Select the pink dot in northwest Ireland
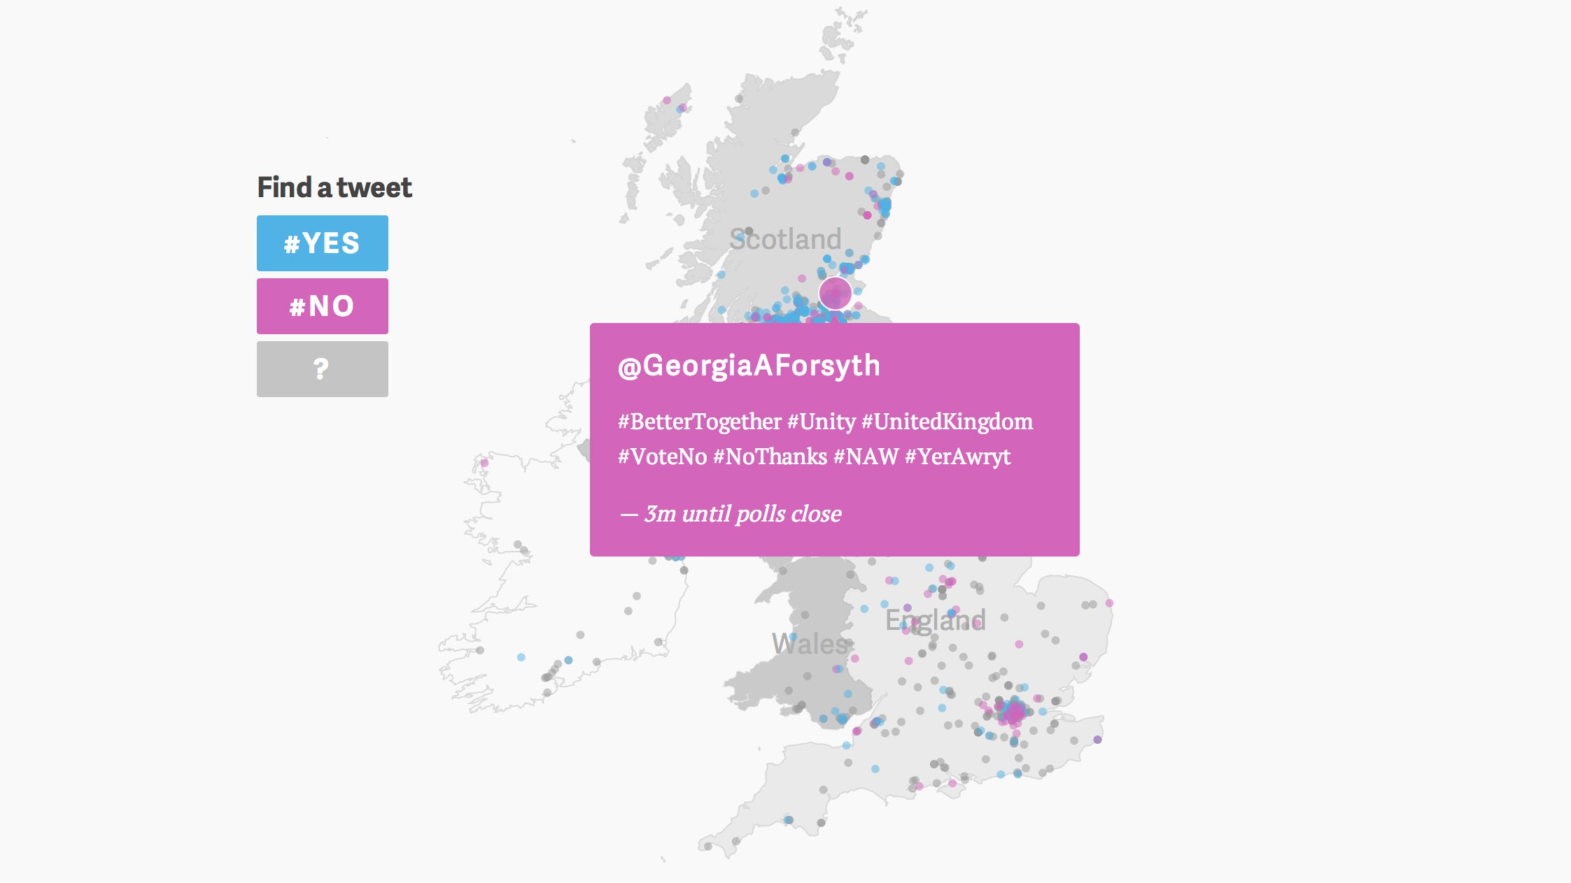 coord(484,463)
